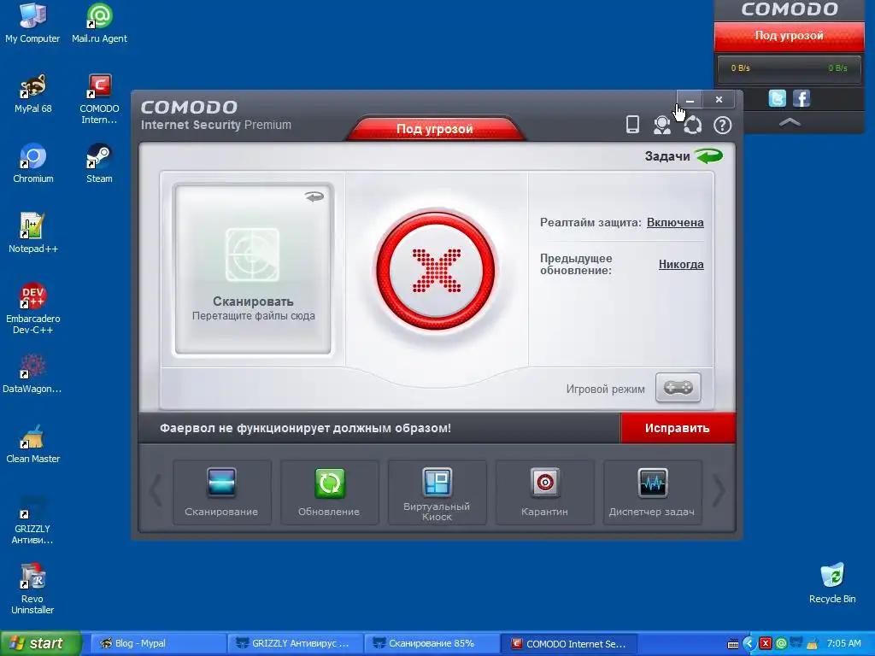Switch to COMODO Internet Security taskbar item
The height and width of the screenshot is (656, 875).
pos(568,643)
